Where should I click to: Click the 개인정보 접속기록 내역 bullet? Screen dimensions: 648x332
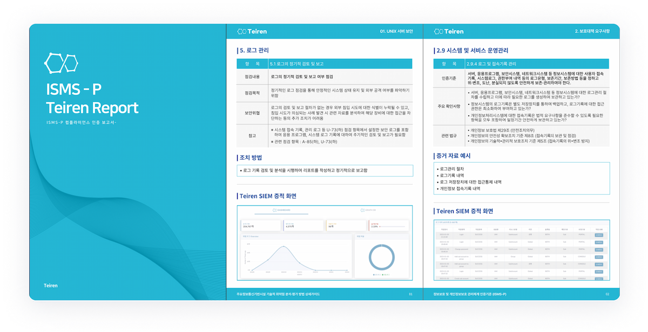459,189
